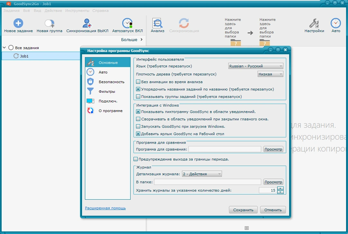348x234 pixels.
Task: Click the В папке journal path field
Action: coord(207,182)
